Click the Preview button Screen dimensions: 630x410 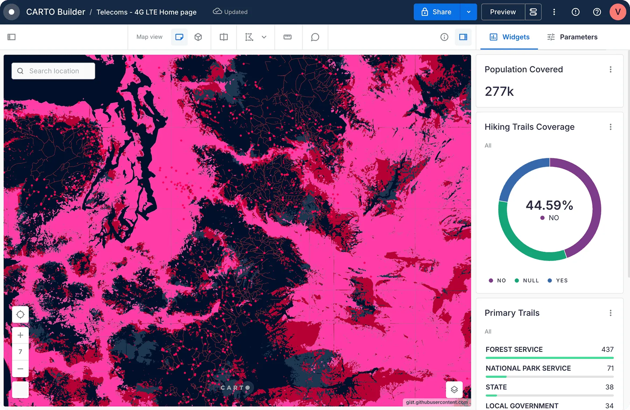click(503, 12)
